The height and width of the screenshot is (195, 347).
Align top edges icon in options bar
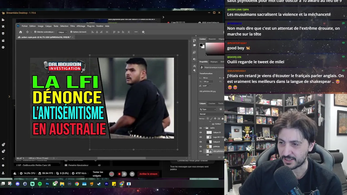(114, 32)
